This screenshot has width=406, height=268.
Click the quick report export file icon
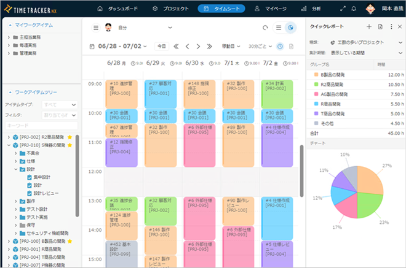380,27
